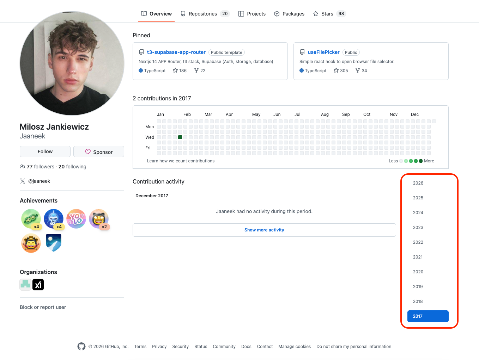
Task: Click the 'Public template' label
Action: point(226,52)
